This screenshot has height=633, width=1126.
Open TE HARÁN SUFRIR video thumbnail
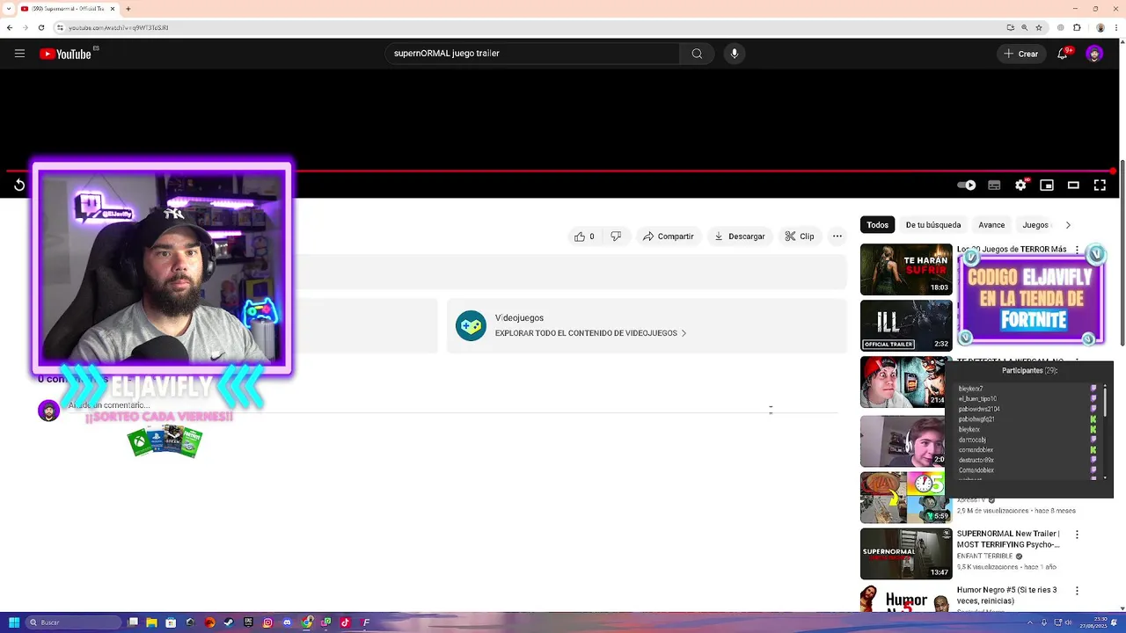click(x=906, y=269)
